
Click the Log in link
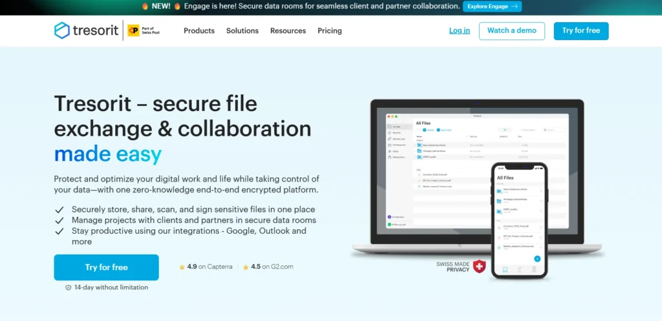click(x=460, y=31)
